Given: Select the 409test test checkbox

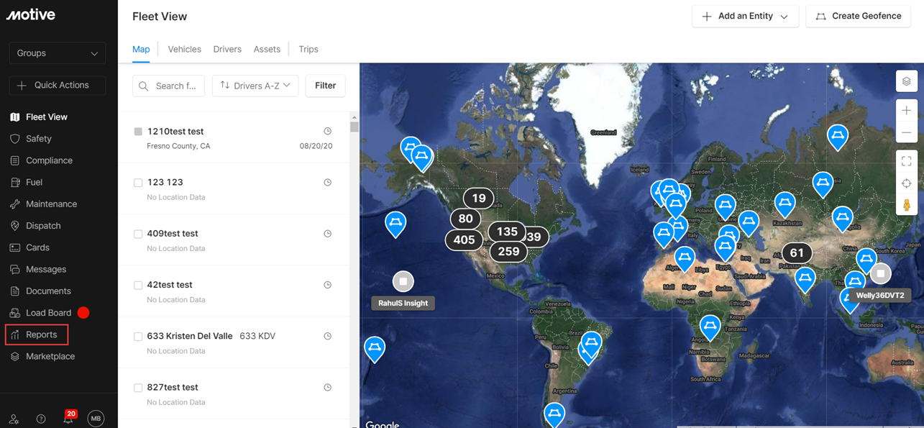Looking at the screenshot, I should pos(137,233).
